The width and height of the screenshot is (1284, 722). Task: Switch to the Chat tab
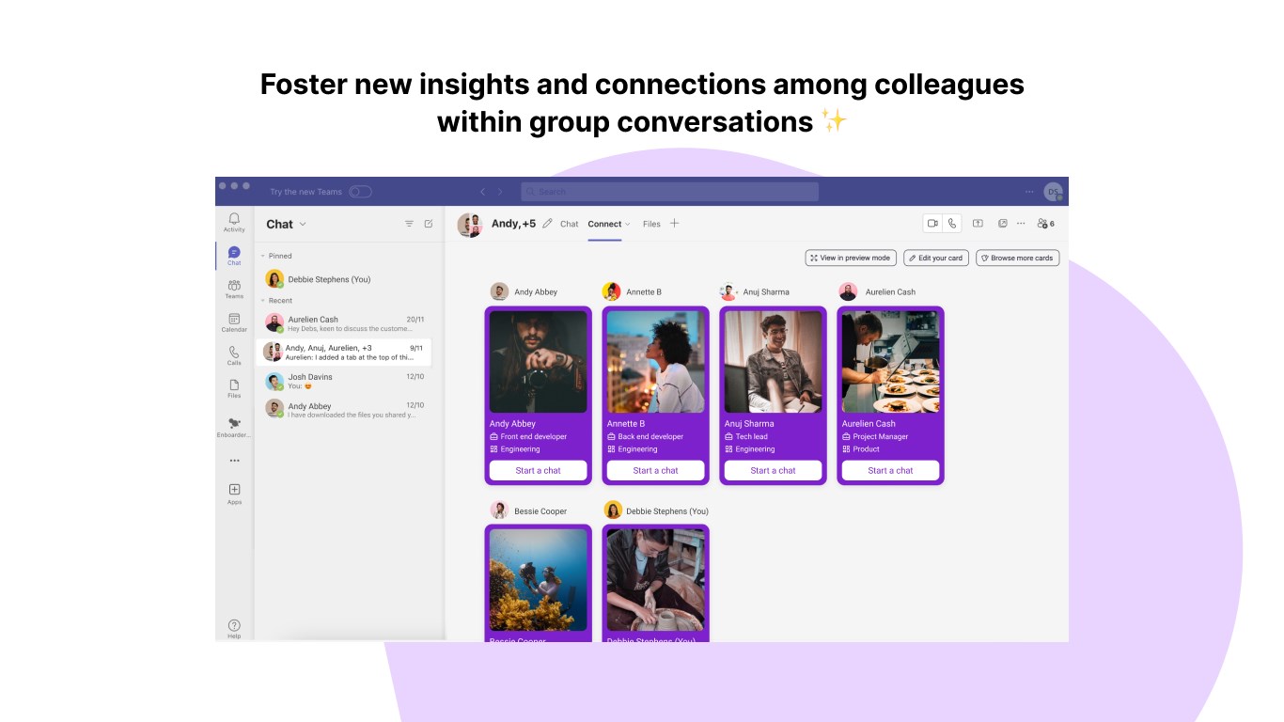(570, 224)
